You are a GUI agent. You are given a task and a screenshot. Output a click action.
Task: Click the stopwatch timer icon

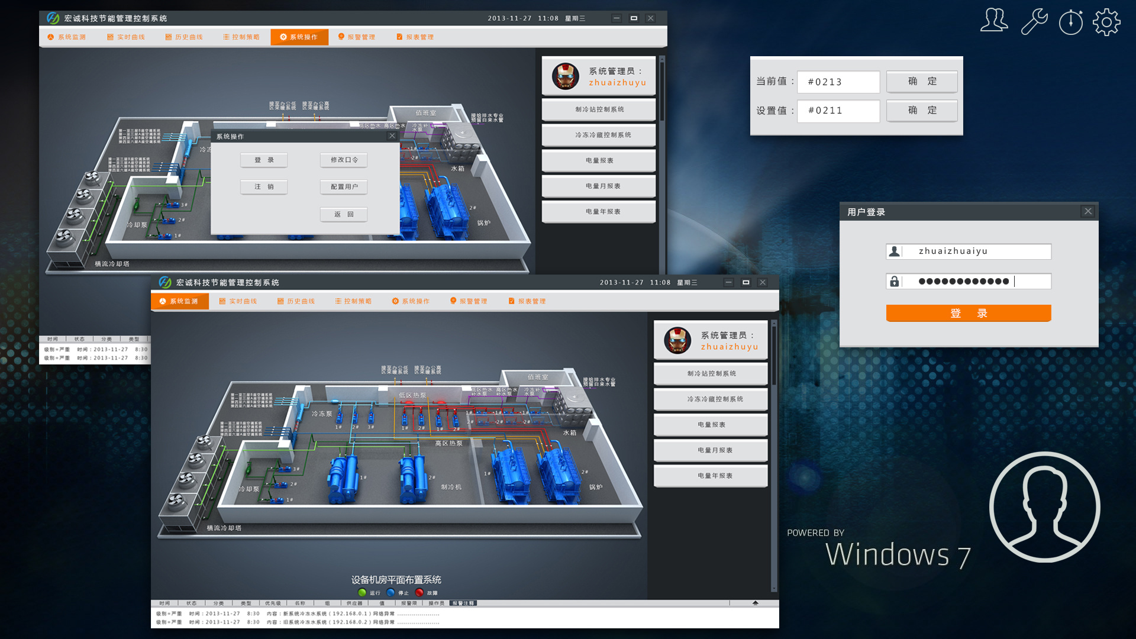(1070, 22)
